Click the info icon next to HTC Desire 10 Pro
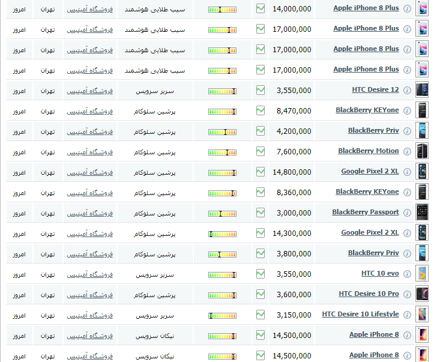Screen dimensions: 434x362 [x=408, y=294]
